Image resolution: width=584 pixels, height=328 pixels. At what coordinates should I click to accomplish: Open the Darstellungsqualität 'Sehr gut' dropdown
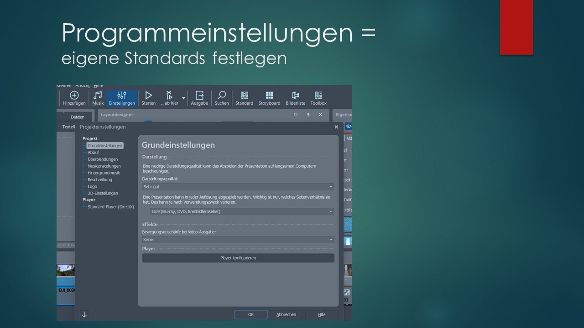pos(238,187)
